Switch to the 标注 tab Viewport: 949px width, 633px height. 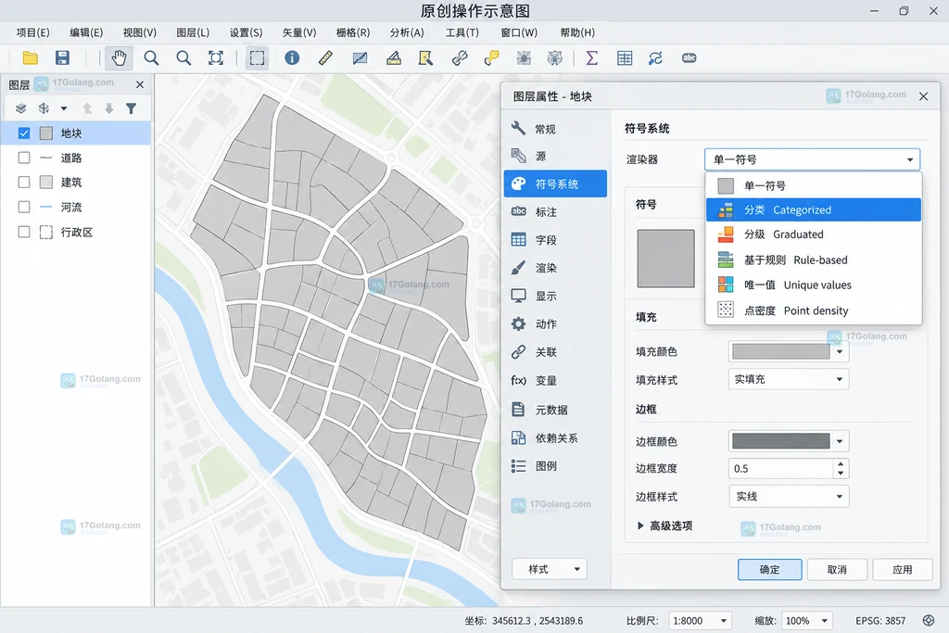[x=556, y=212]
